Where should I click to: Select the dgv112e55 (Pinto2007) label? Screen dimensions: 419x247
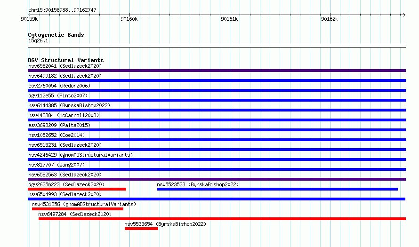click(x=58, y=96)
